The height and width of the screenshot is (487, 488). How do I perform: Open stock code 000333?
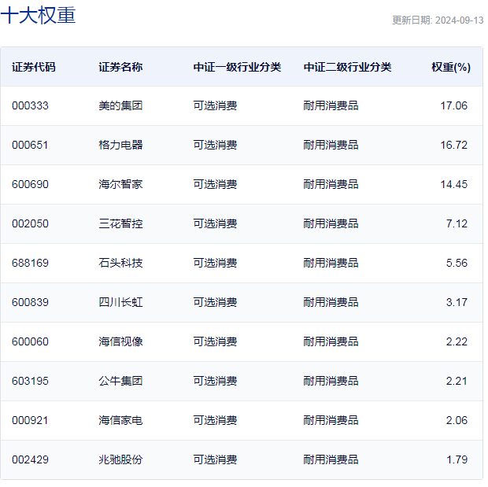click(30, 105)
